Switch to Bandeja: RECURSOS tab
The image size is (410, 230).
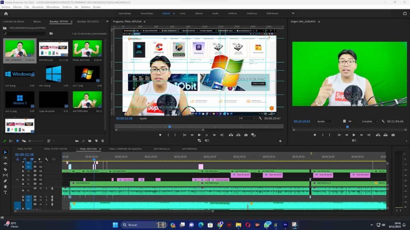pos(88,22)
